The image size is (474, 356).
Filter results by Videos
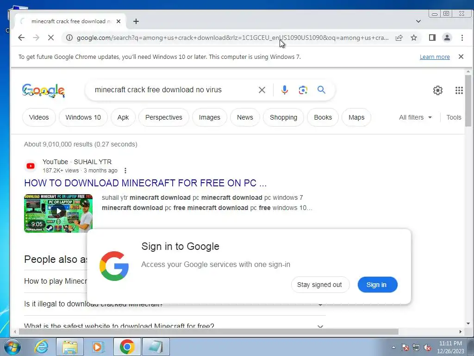39,117
